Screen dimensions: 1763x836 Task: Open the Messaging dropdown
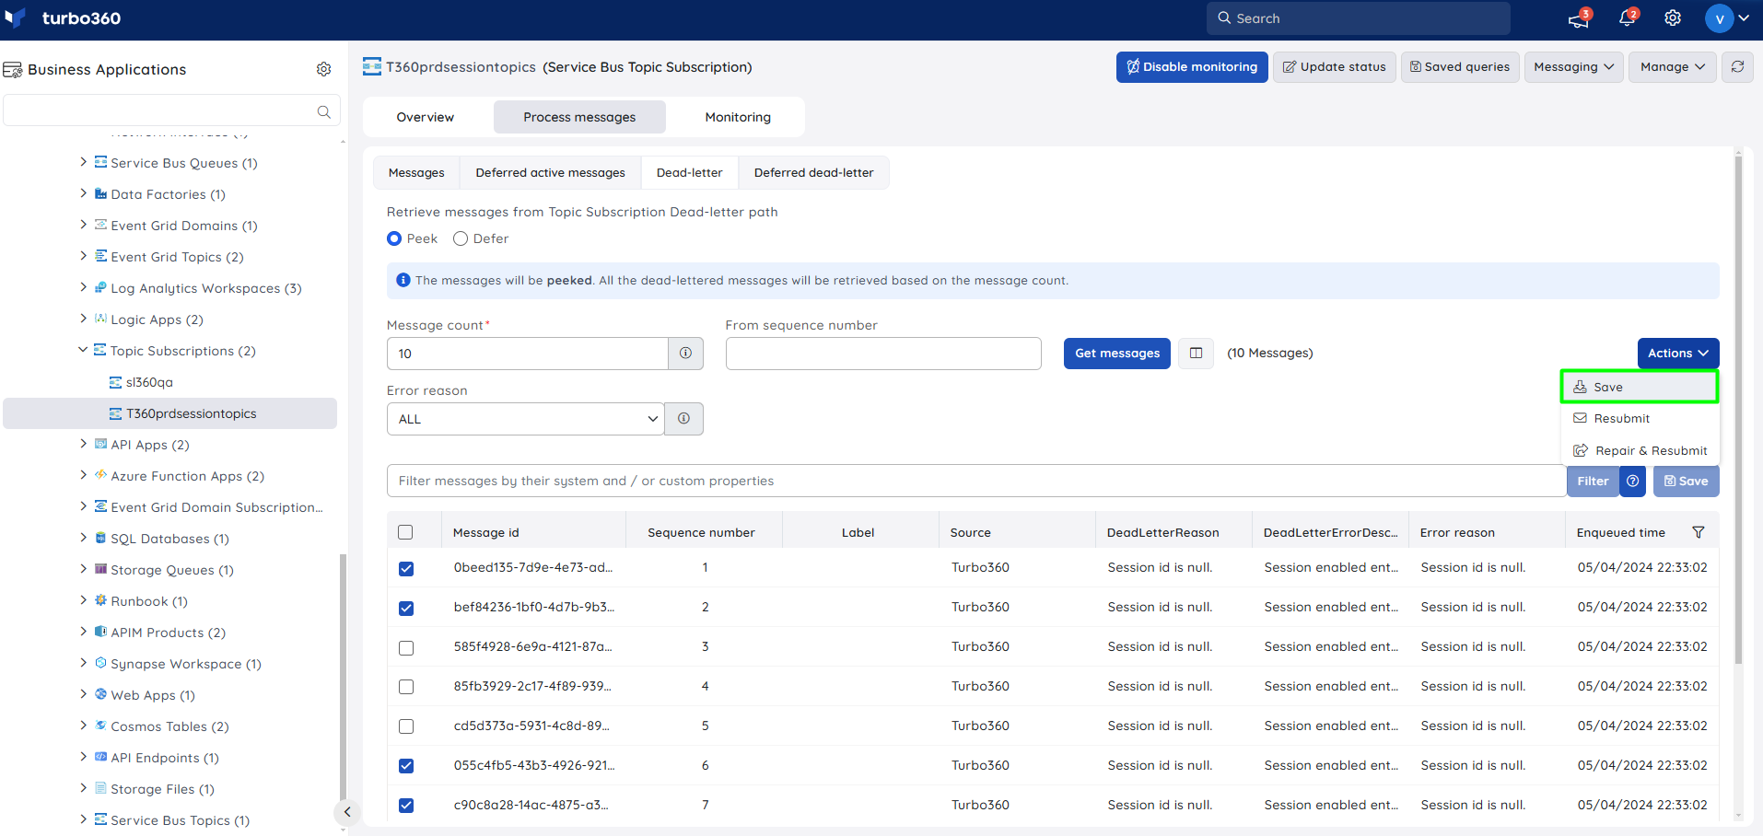pyautogui.click(x=1573, y=67)
